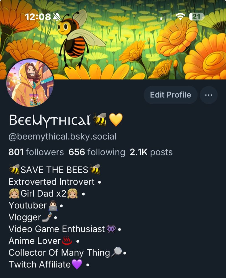Open the three-dots more options menu
Viewport: 226px width, 278px height.
click(x=209, y=95)
